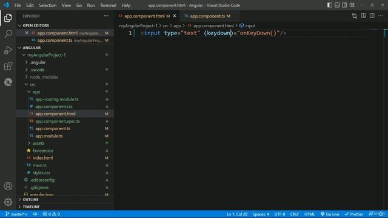Image resolution: width=388 pixels, height=218 pixels.
Task: Open Run and Debug view
Action: pos(8,50)
